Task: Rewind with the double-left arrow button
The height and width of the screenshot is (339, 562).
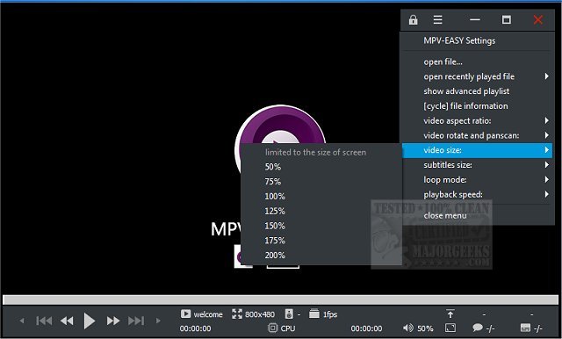Action: click(x=67, y=321)
